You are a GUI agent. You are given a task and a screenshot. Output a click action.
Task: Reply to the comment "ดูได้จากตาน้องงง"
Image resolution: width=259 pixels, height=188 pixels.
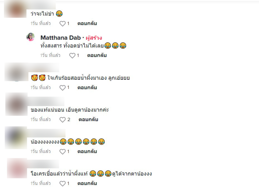(87, 183)
